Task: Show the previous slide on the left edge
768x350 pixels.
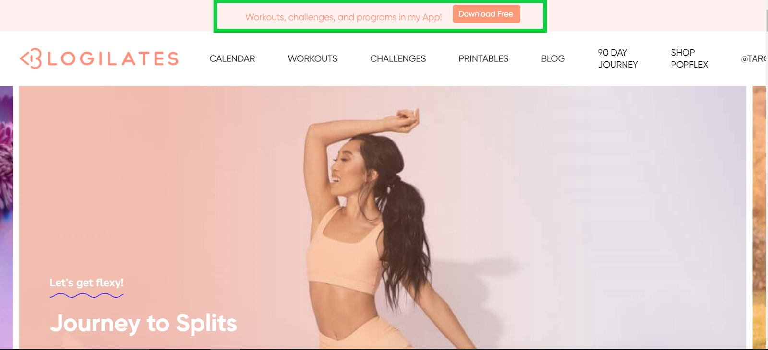Action: pyautogui.click(x=6, y=217)
